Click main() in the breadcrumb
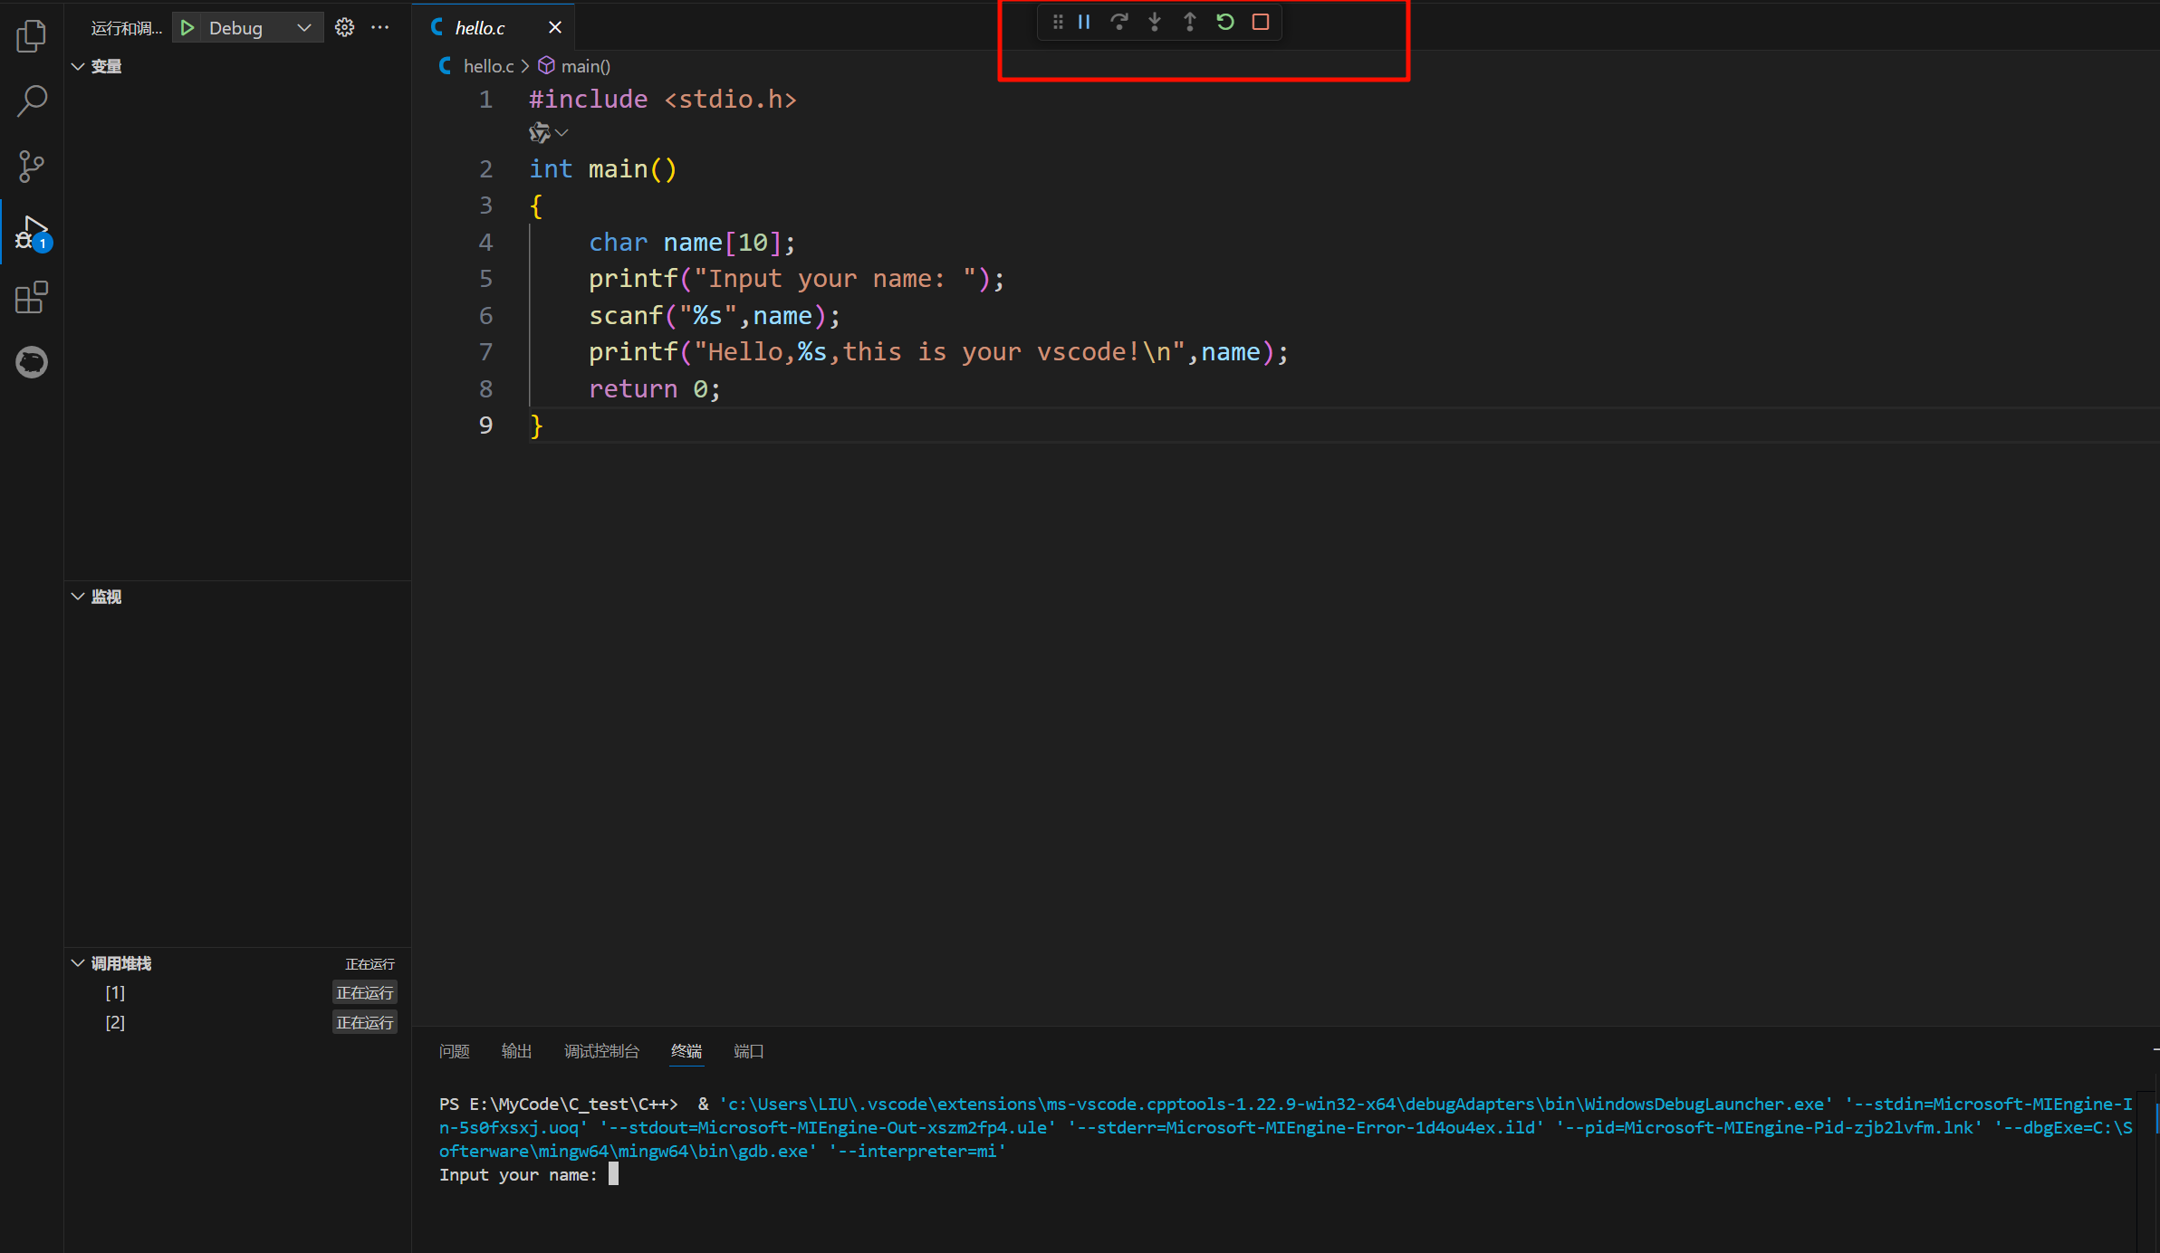Screen dimensions: 2160x1253 [x=585, y=66]
